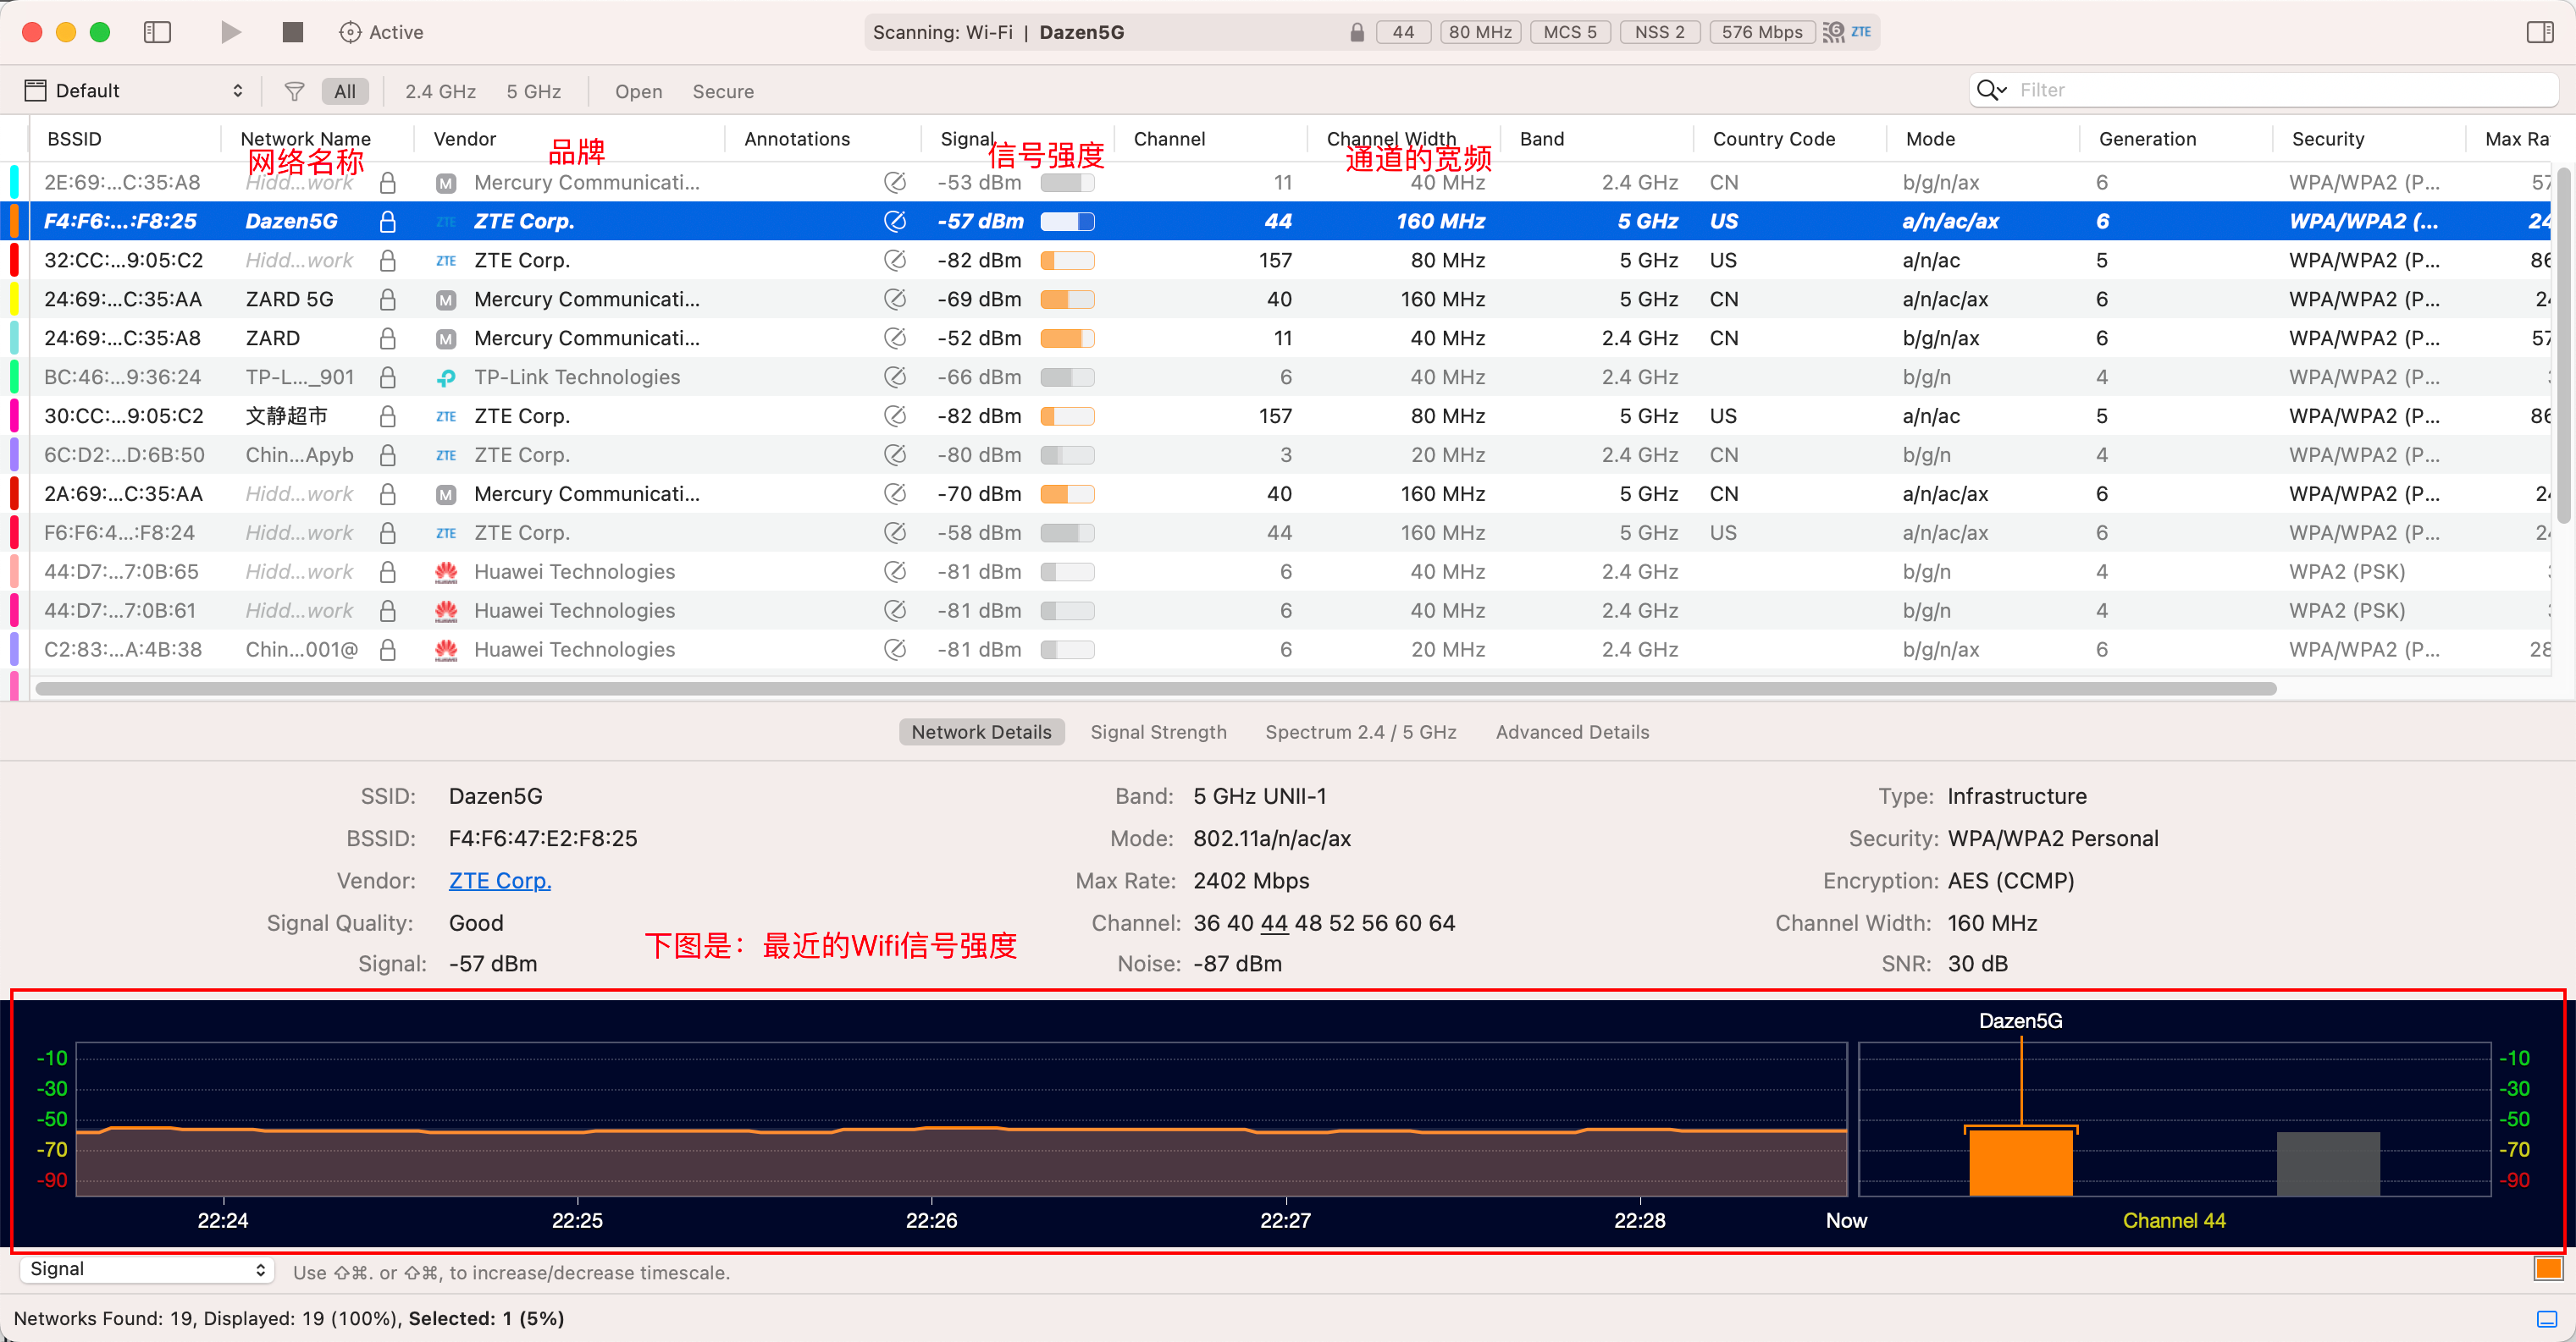The image size is (2576, 1342).
Task: Click the Active scan mode icon
Action: [x=350, y=32]
